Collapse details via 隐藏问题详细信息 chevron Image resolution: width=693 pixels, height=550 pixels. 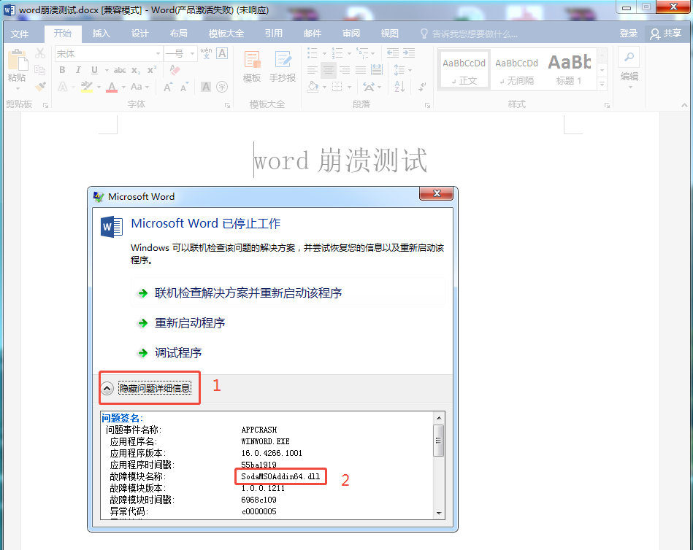107,389
